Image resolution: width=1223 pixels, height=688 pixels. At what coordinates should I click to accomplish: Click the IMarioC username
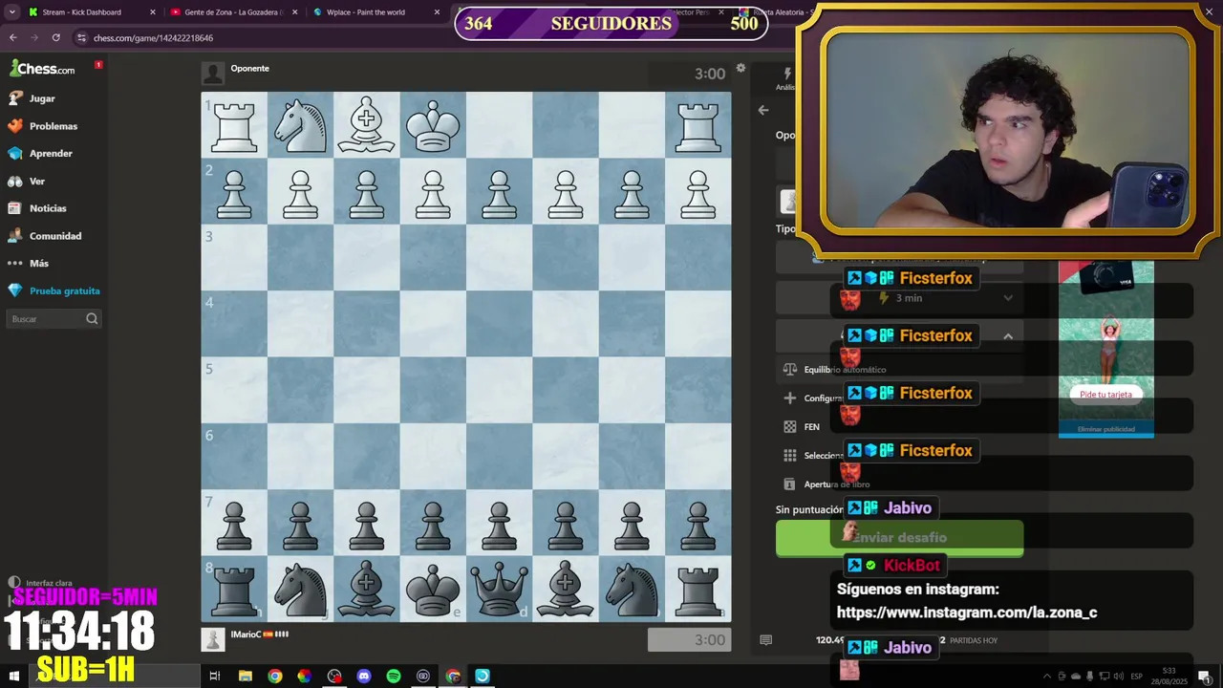[x=246, y=634]
